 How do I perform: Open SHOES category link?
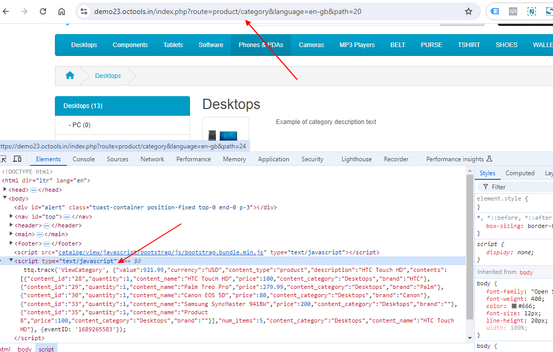[x=506, y=44]
